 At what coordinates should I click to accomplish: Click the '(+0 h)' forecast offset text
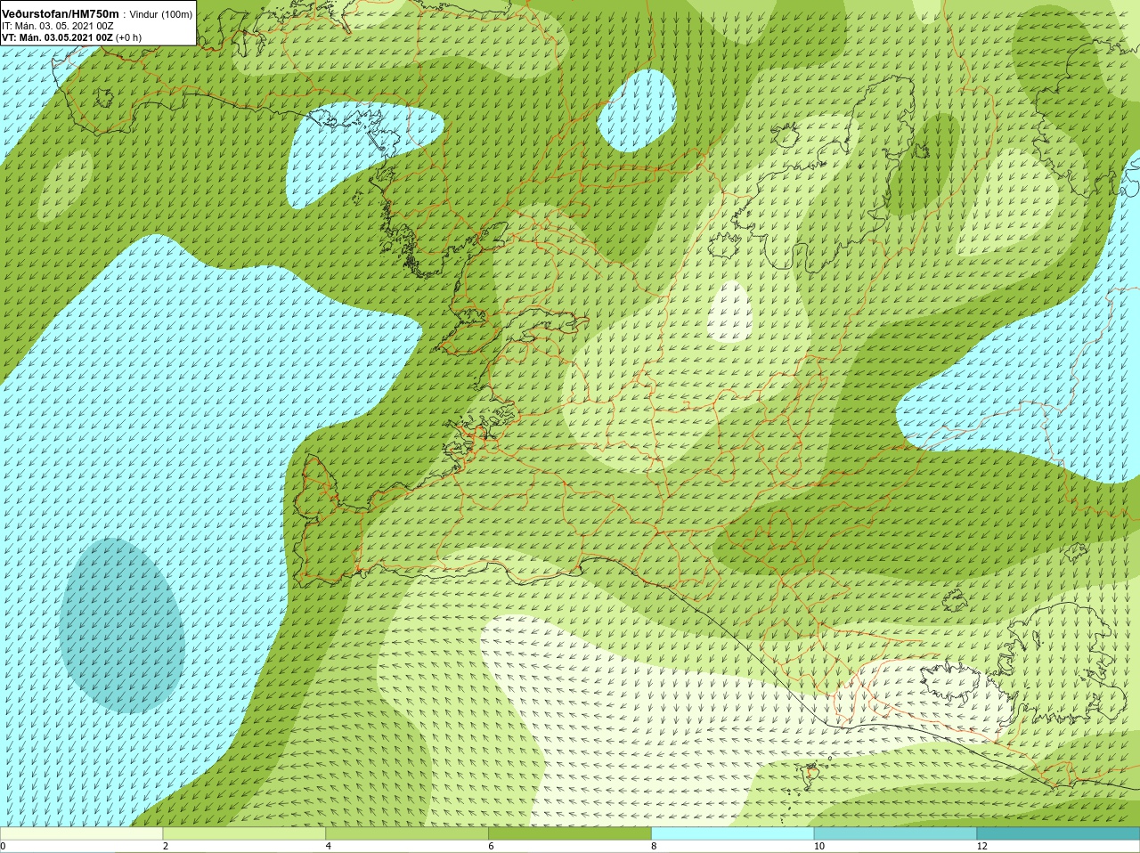(x=128, y=37)
